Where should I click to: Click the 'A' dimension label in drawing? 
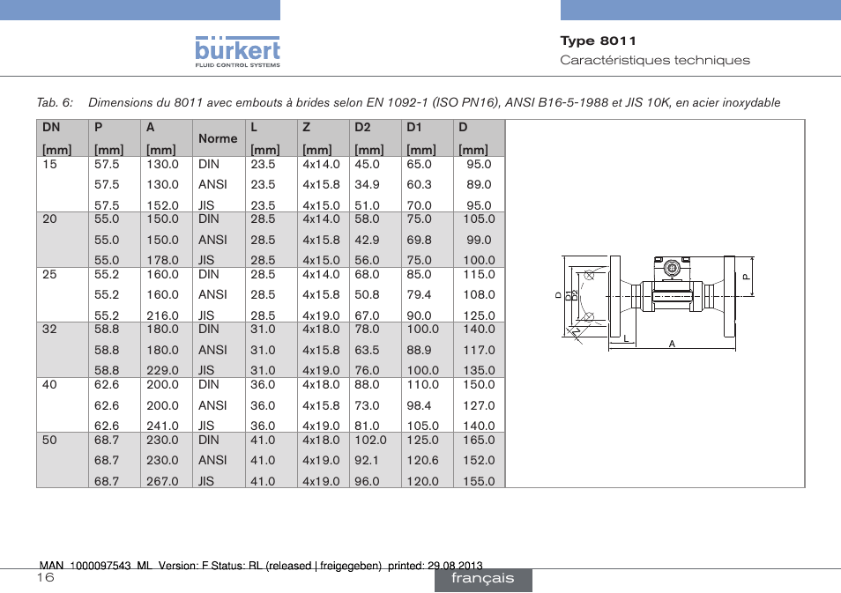(672, 345)
